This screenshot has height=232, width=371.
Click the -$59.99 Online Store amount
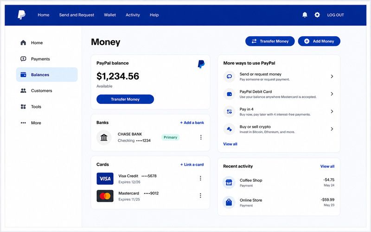click(328, 200)
